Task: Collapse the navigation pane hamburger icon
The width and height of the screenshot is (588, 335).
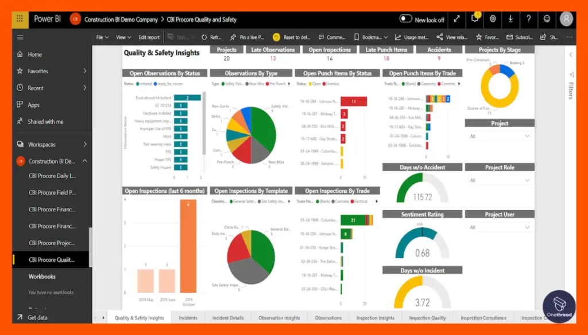Action: [x=20, y=37]
